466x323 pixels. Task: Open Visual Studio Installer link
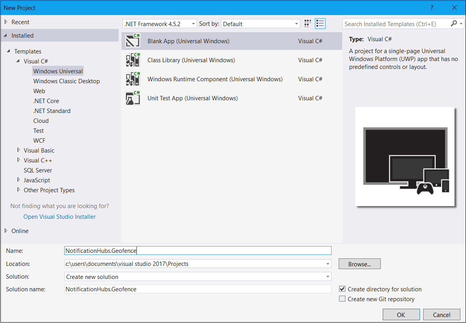59,216
